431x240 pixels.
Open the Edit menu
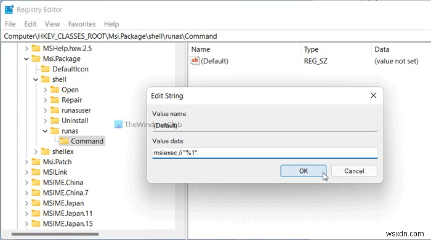[x=30, y=24]
